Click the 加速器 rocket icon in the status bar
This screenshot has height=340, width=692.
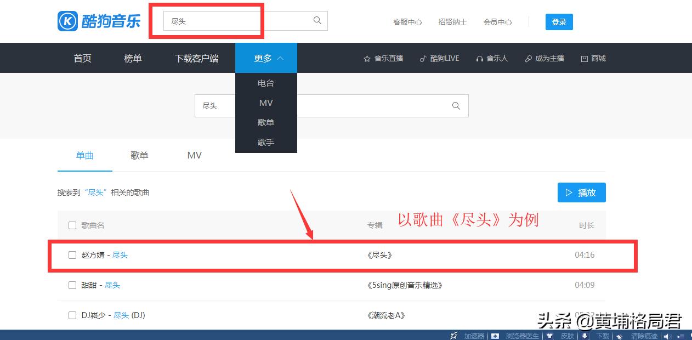453,336
